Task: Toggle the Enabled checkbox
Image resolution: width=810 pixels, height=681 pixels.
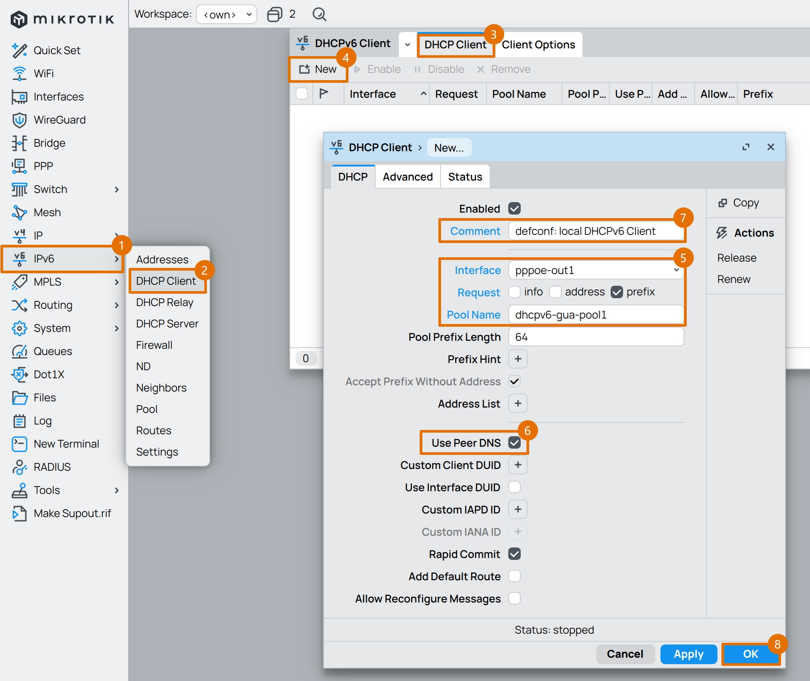Action: click(x=514, y=208)
